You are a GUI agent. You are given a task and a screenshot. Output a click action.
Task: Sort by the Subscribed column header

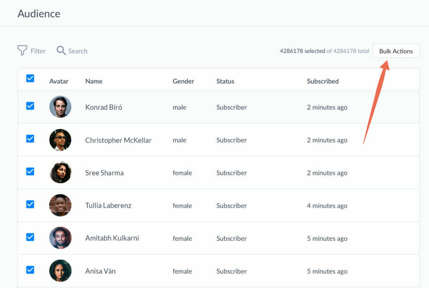323,81
